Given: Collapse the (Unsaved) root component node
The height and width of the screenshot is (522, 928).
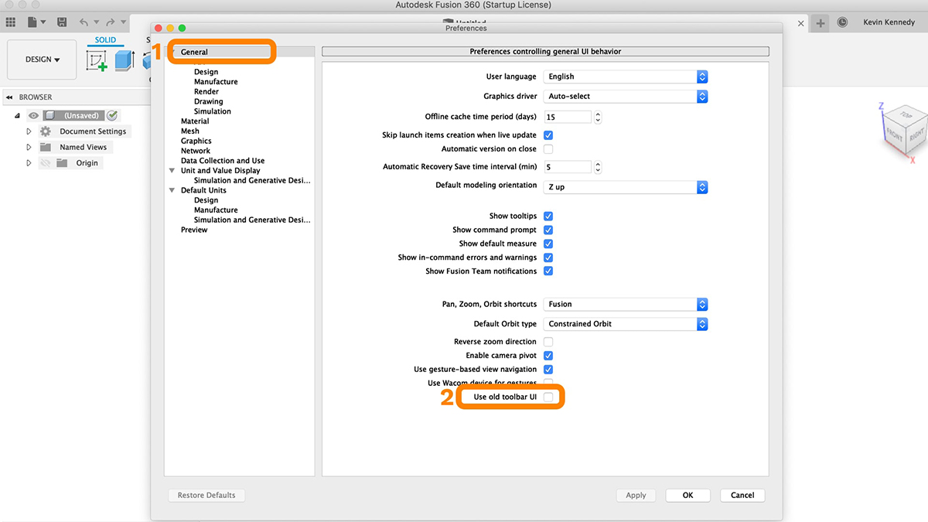Looking at the screenshot, I should [18, 115].
